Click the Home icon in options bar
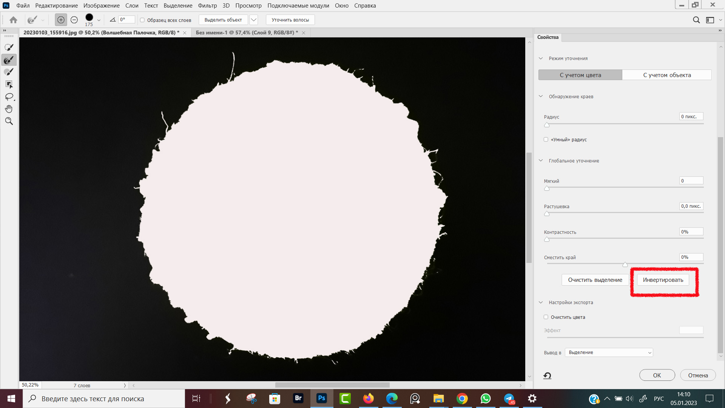 pos(13,20)
